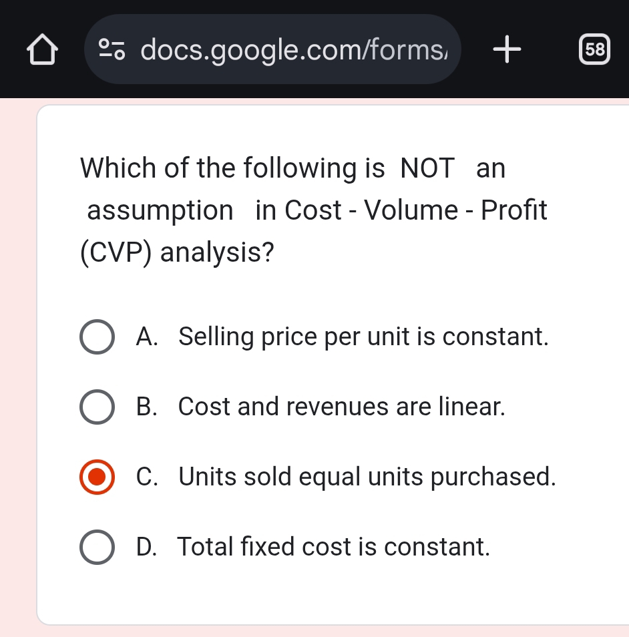Tap the browser home icon
Screen dimensions: 629x637
click(41, 49)
